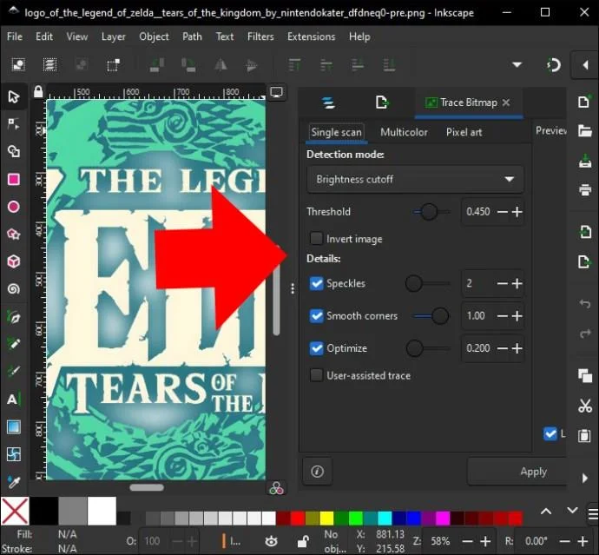
Task: Open the Path menu
Action: coord(192,36)
